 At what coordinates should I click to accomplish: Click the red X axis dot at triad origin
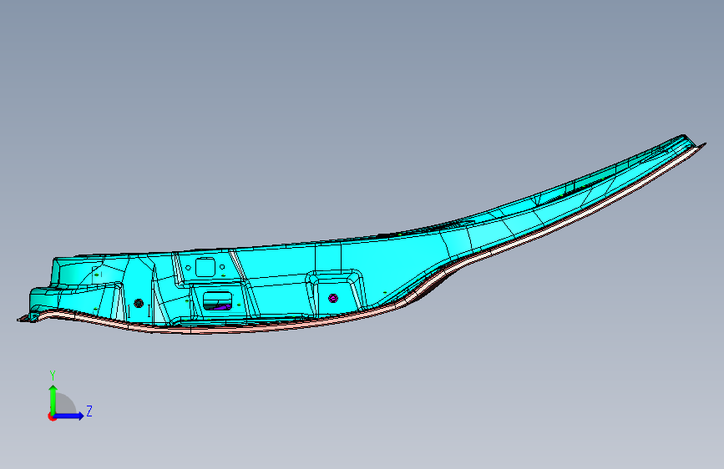click(51, 416)
